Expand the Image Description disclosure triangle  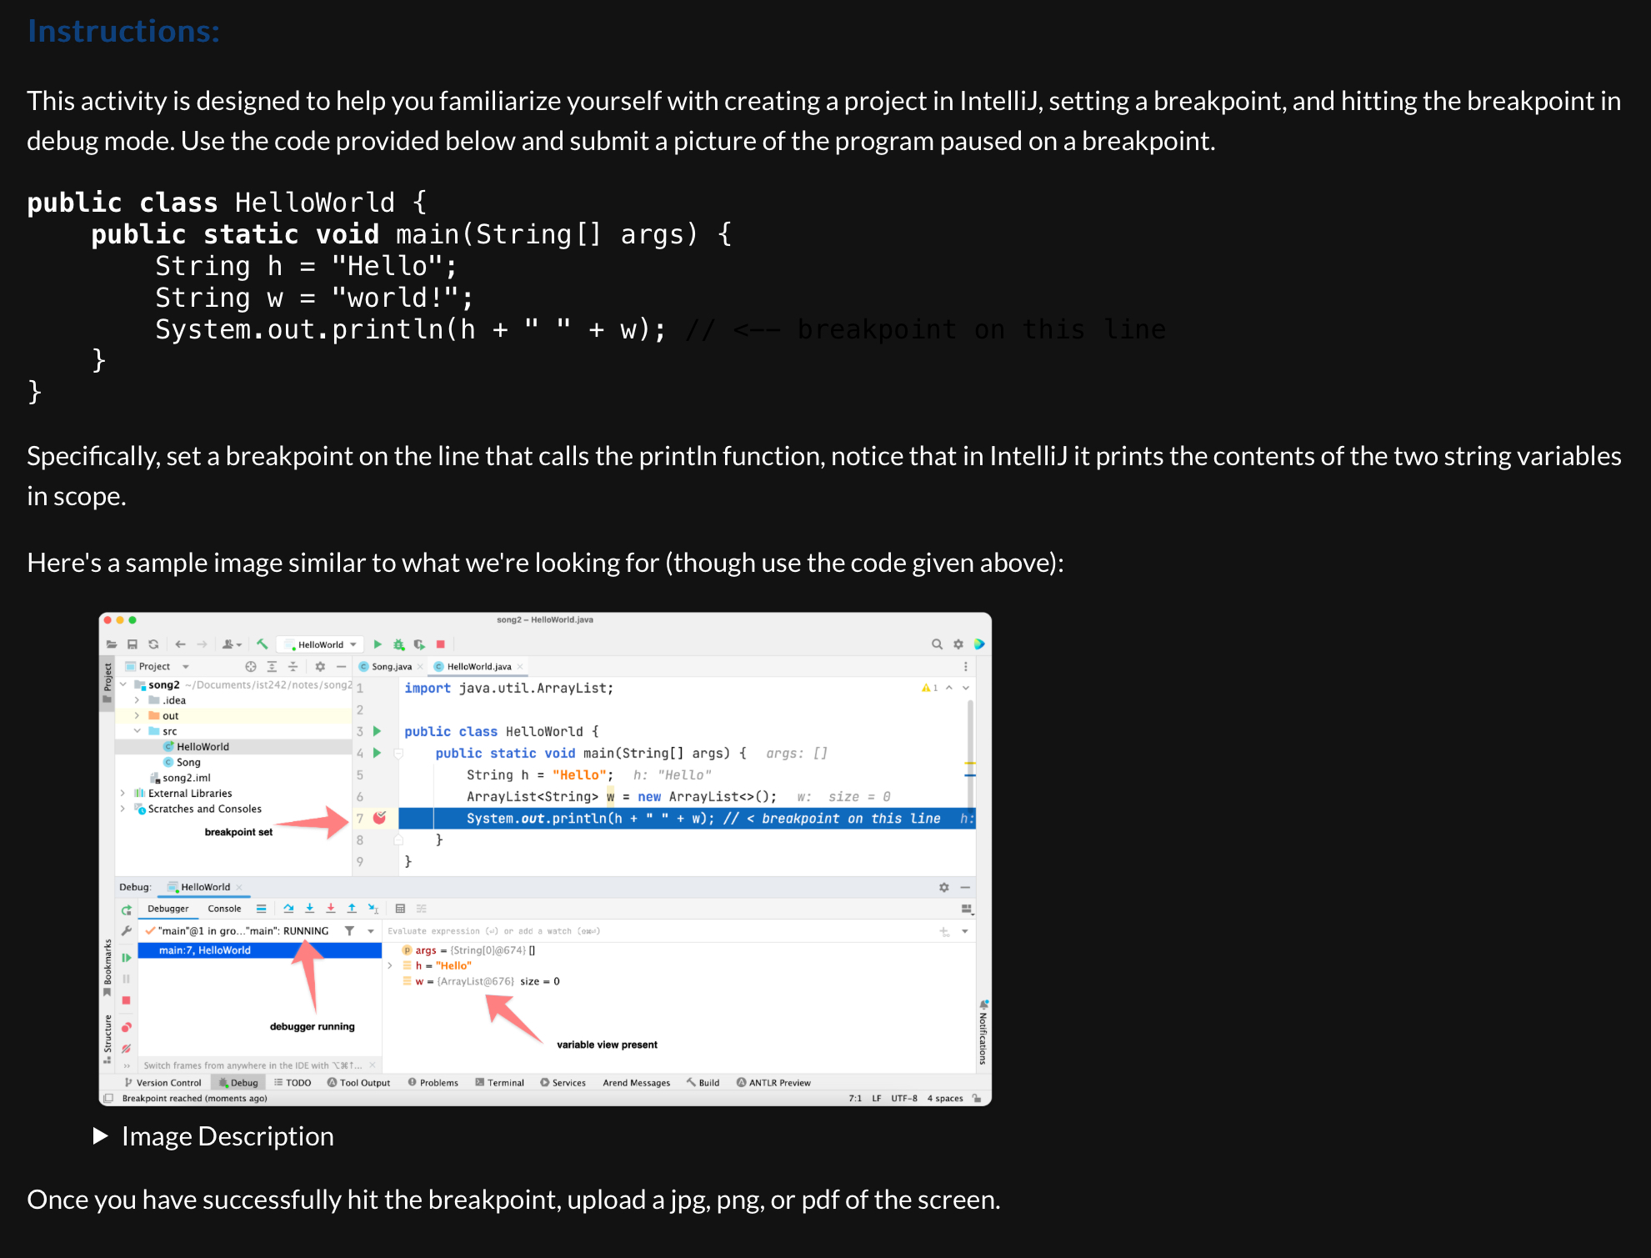pyautogui.click(x=101, y=1136)
